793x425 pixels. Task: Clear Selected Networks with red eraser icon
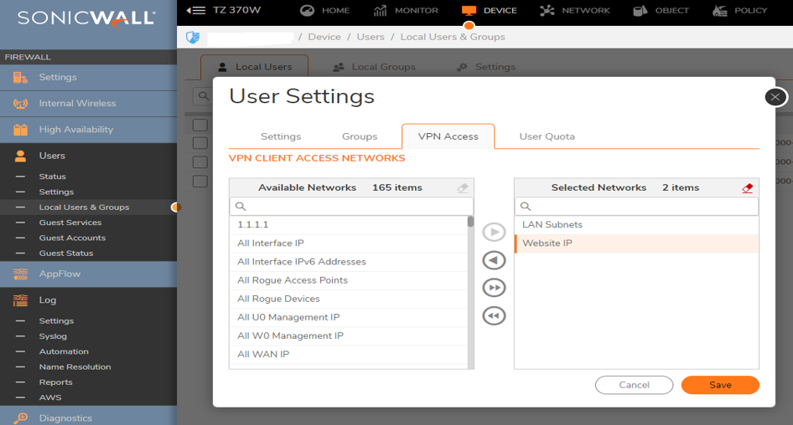pos(748,188)
